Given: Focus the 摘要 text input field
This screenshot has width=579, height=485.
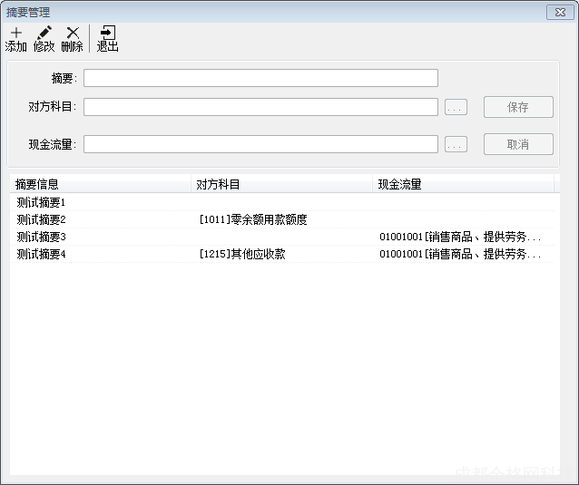Looking at the screenshot, I should 260,78.
